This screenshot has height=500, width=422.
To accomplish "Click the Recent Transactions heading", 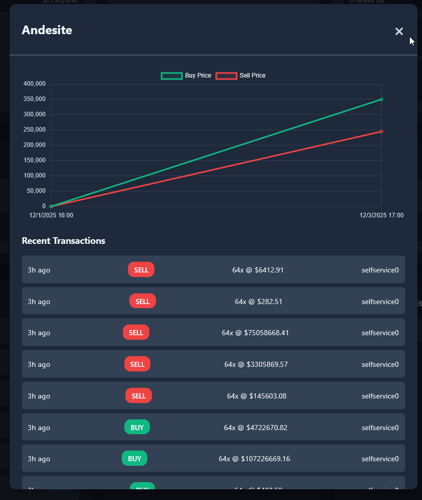I will click(64, 241).
